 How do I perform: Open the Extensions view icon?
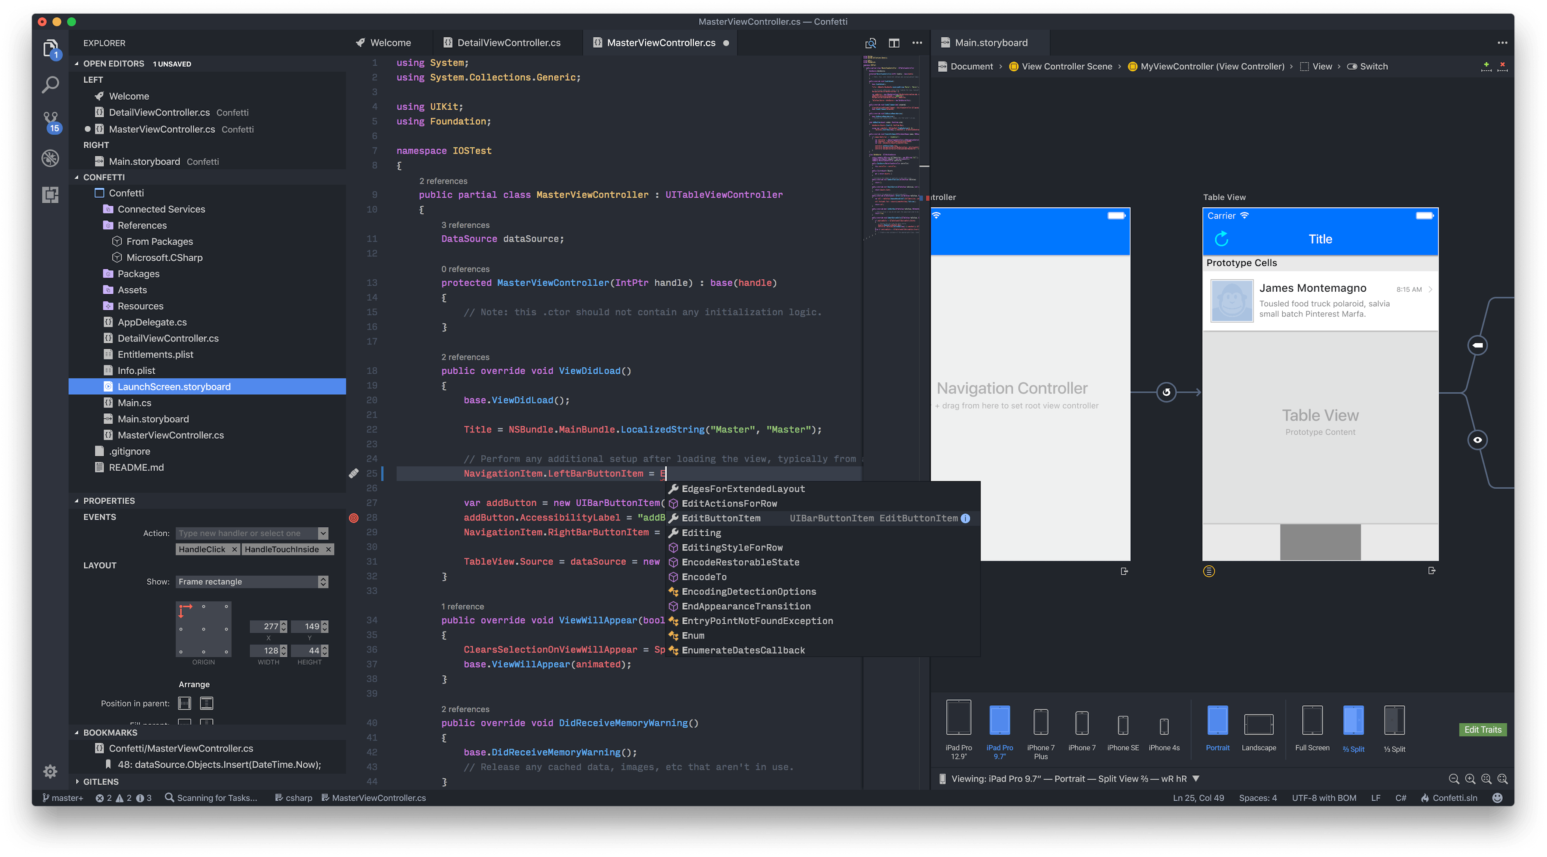pos(50,195)
